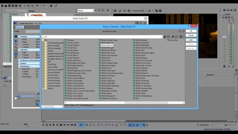Click the Pause button in transport bar
This screenshot has width=238, height=134.
(57, 125)
